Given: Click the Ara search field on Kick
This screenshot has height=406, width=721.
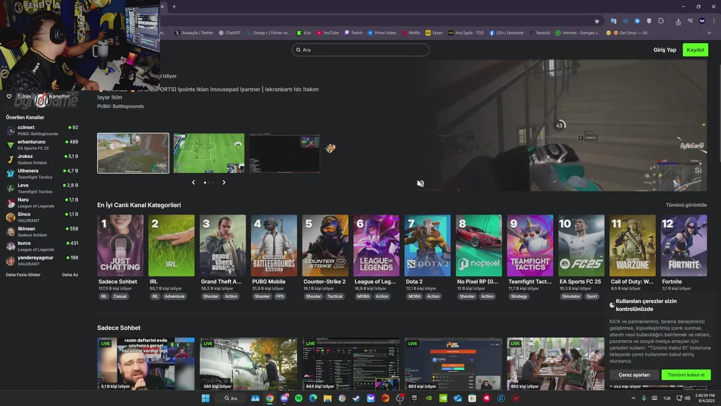Looking at the screenshot, I should (x=360, y=50).
